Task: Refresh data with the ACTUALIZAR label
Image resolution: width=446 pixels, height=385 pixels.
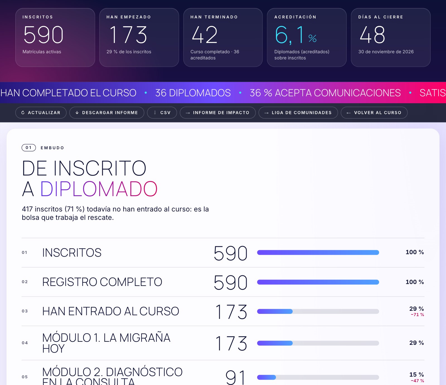Action: click(44, 113)
